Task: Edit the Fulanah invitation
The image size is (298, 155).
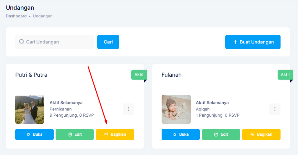Action: [221, 134]
